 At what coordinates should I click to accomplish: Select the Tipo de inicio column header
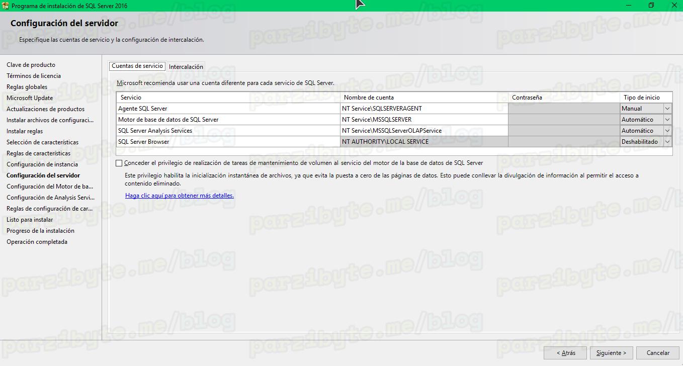click(646, 98)
